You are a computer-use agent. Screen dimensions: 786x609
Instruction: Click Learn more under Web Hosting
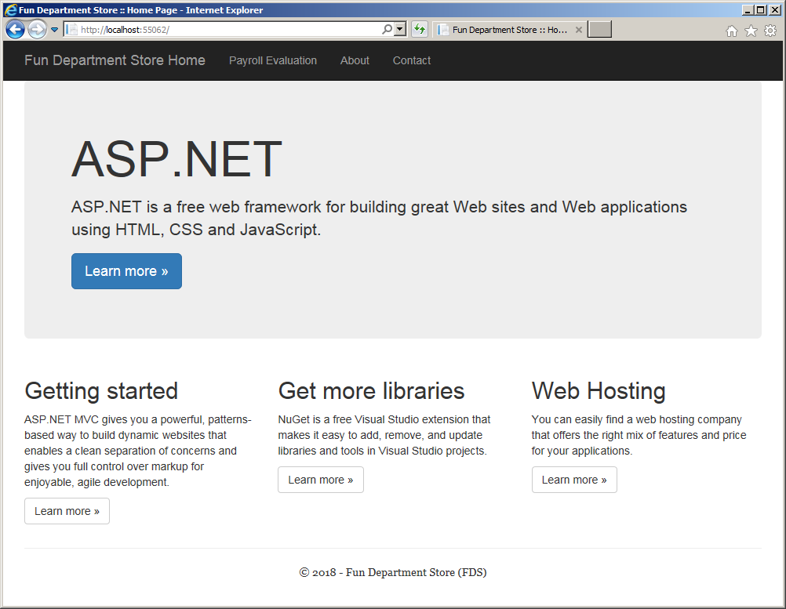(574, 480)
